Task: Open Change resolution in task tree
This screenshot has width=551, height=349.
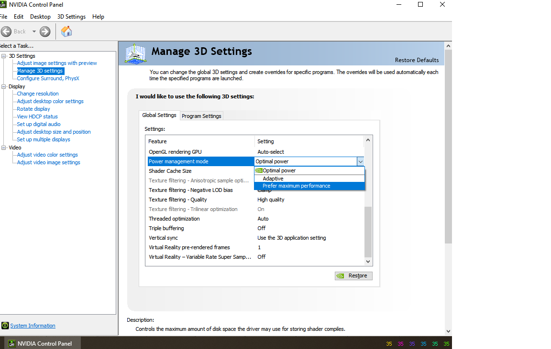Action: (38, 94)
